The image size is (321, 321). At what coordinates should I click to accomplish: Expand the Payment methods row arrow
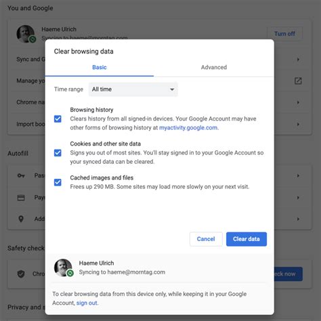click(x=298, y=198)
